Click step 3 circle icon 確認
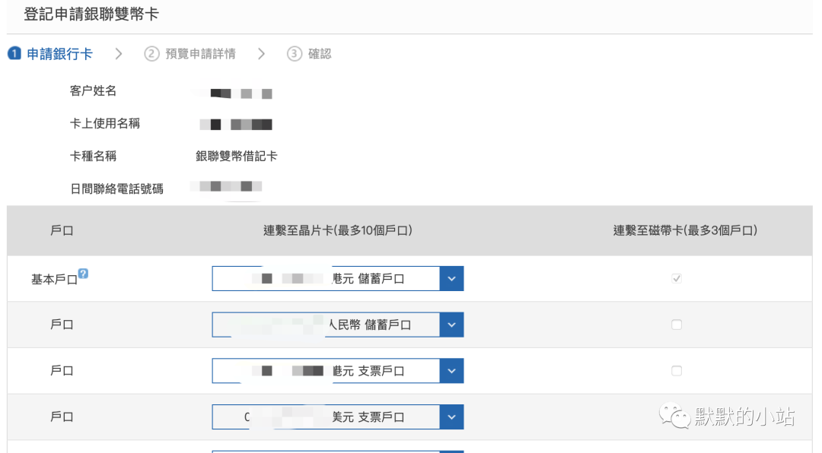 (x=294, y=54)
